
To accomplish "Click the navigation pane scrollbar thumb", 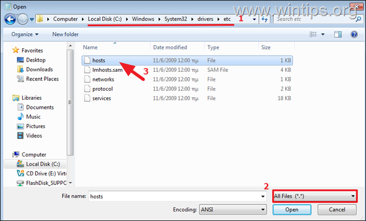I will tap(70, 102).
